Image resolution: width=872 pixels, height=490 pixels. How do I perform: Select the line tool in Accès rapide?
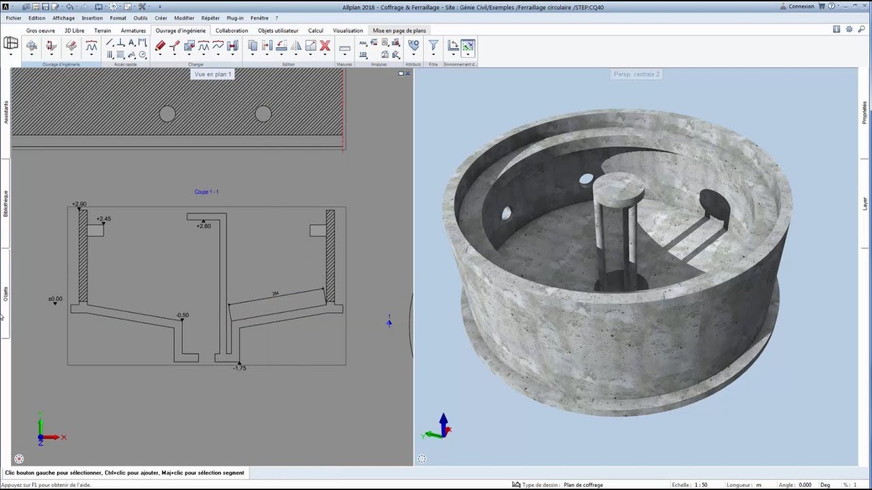[110, 42]
